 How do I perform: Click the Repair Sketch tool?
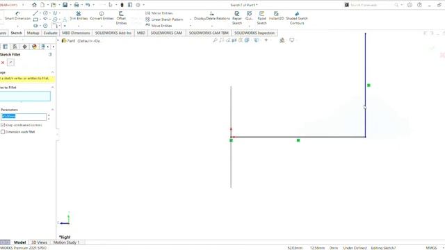click(x=237, y=18)
